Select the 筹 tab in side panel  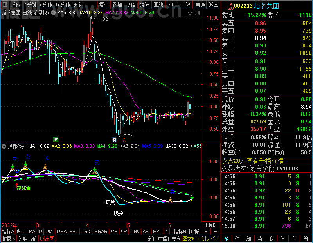pyautogui.click(x=306, y=239)
